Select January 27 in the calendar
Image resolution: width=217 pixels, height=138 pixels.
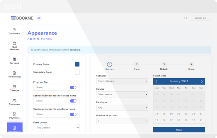[171, 120]
